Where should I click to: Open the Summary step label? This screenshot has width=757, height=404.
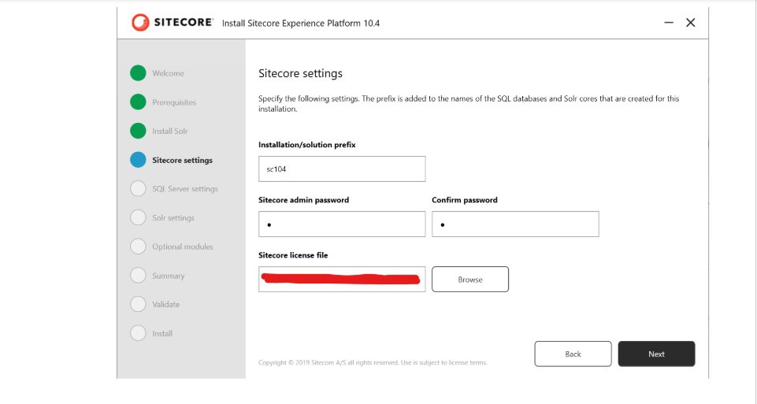[x=169, y=276]
